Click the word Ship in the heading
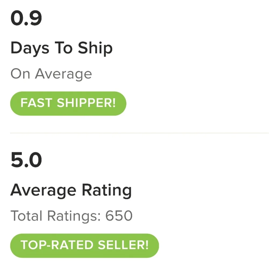 click(95, 49)
